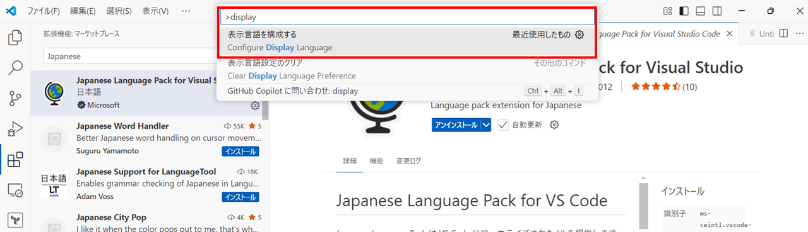Click the Japanese Support for LanguageTool logo

click(54, 185)
